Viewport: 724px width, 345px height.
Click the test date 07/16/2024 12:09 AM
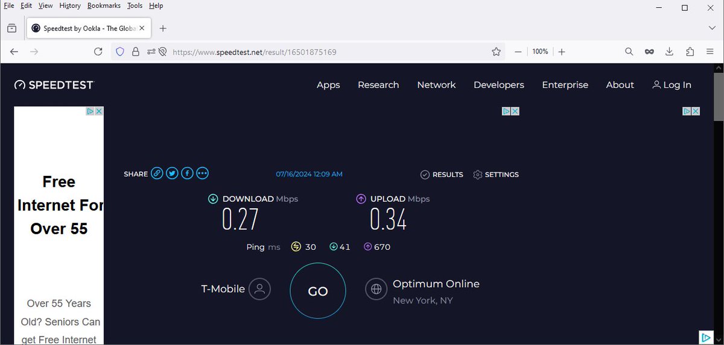310,174
